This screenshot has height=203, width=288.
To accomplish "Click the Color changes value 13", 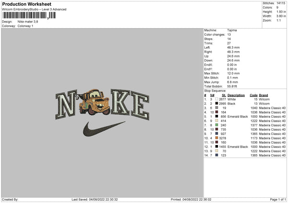I will pos(229,34).
